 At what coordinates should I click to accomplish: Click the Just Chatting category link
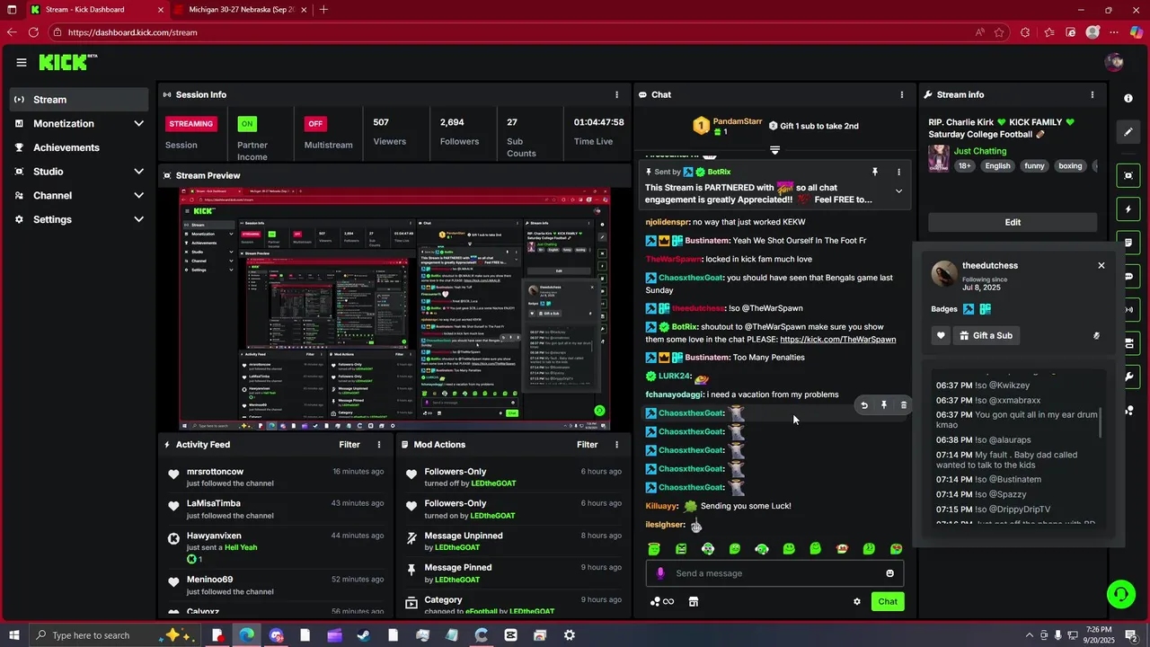(980, 151)
